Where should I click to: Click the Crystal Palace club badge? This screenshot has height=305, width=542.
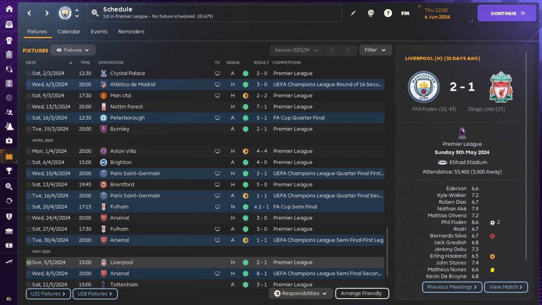click(x=103, y=73)
